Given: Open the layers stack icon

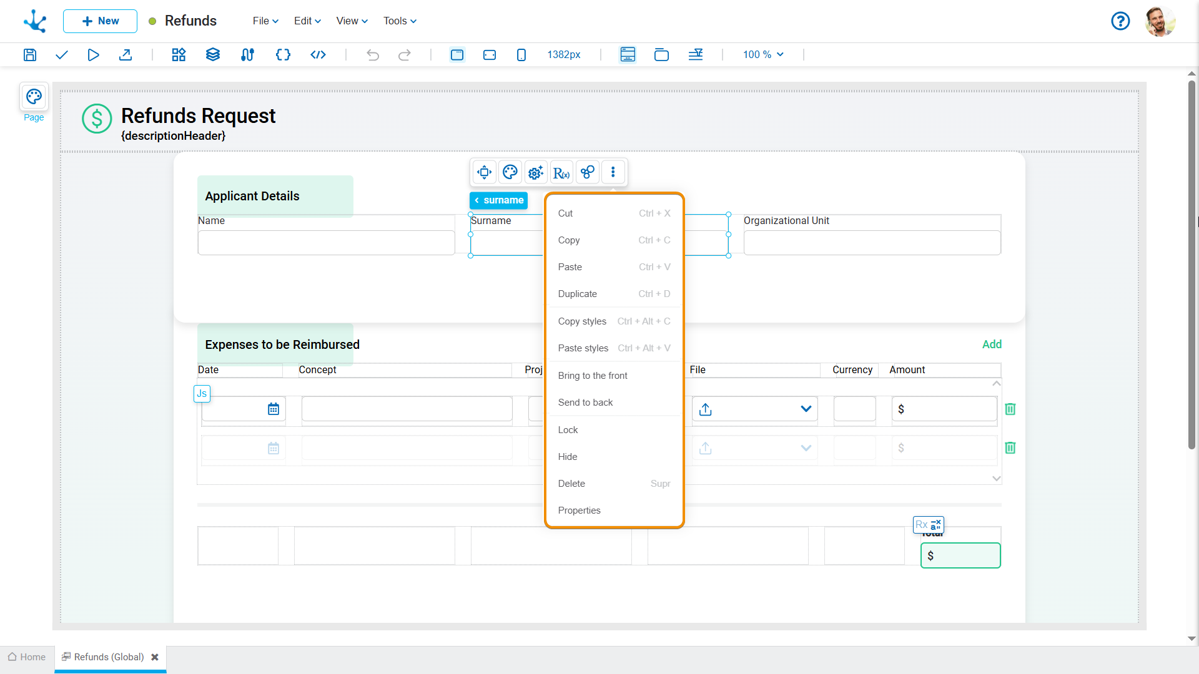Looking at the screenshot, I should [213, 55].
